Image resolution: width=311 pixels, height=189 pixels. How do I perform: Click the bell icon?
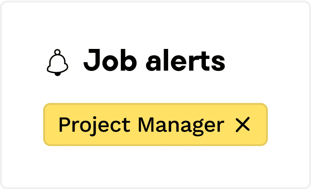pos(58,63)
